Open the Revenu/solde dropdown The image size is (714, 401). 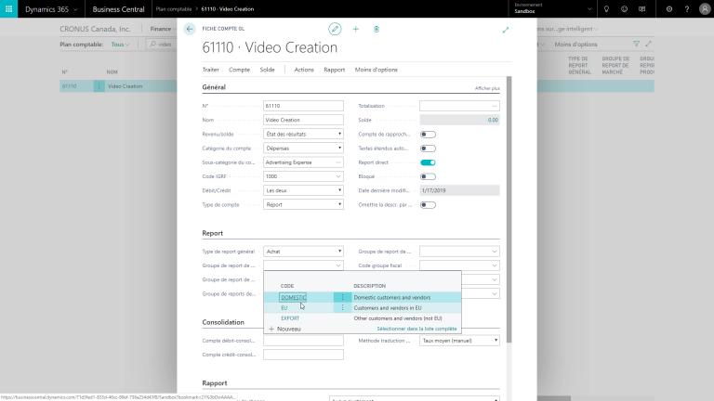(x=303, y=134)
